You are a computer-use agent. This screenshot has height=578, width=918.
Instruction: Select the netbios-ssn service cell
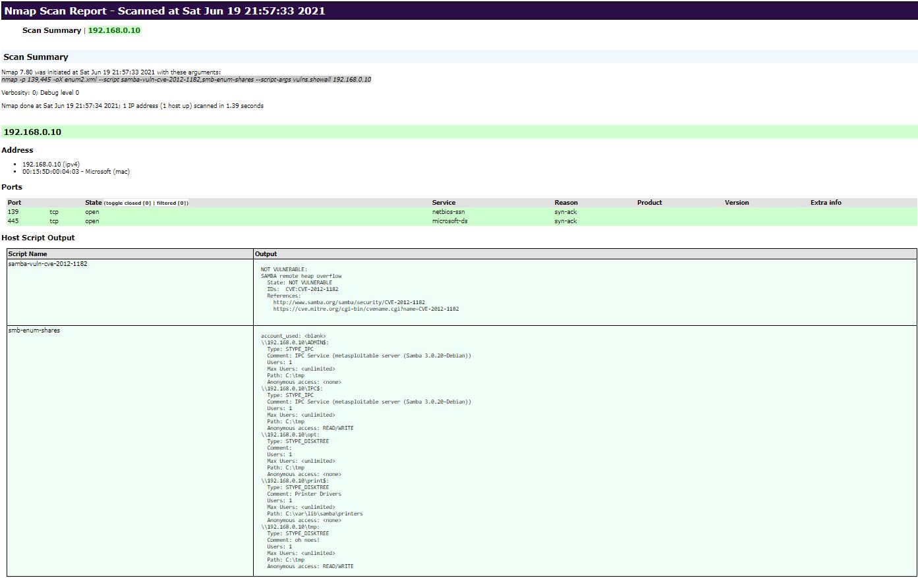448,212
